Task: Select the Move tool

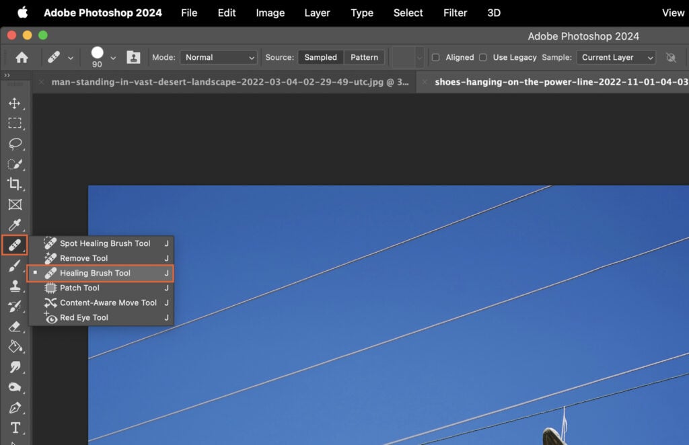Action: tap(15, 104)
